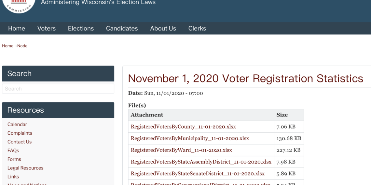Go to Candidates in the top menu
This screenshot has width=371, height=185.
pyautogui.click(x=122, y=29)
